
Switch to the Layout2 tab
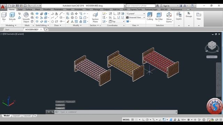tap(27, 116)
